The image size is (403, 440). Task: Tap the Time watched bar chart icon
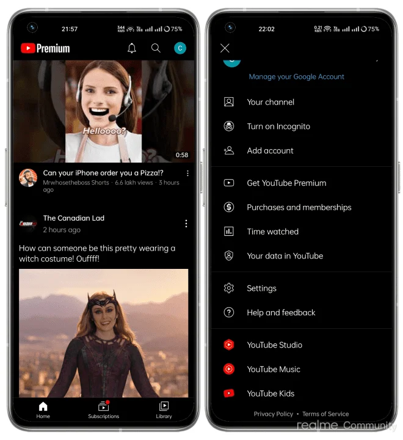[229, 232]
